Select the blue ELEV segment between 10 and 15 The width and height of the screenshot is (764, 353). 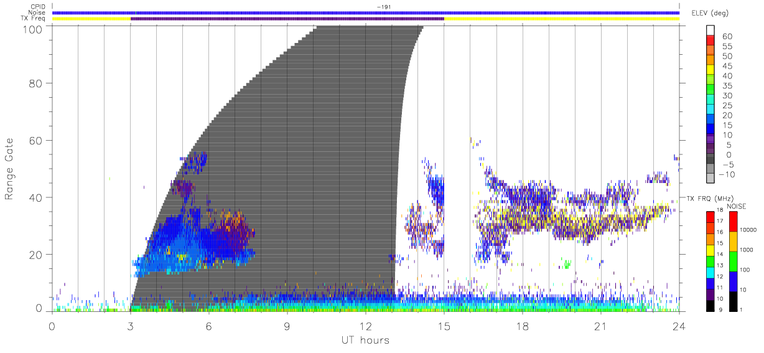(710, 129)
